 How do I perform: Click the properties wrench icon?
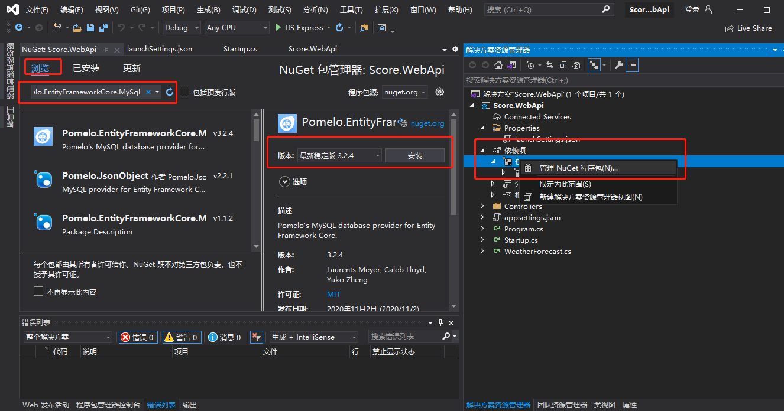(x=618, y=65)
